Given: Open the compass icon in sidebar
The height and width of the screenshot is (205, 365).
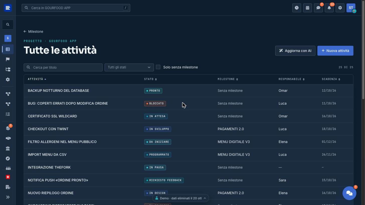Looking at the screenshot, I should (8, 158).
